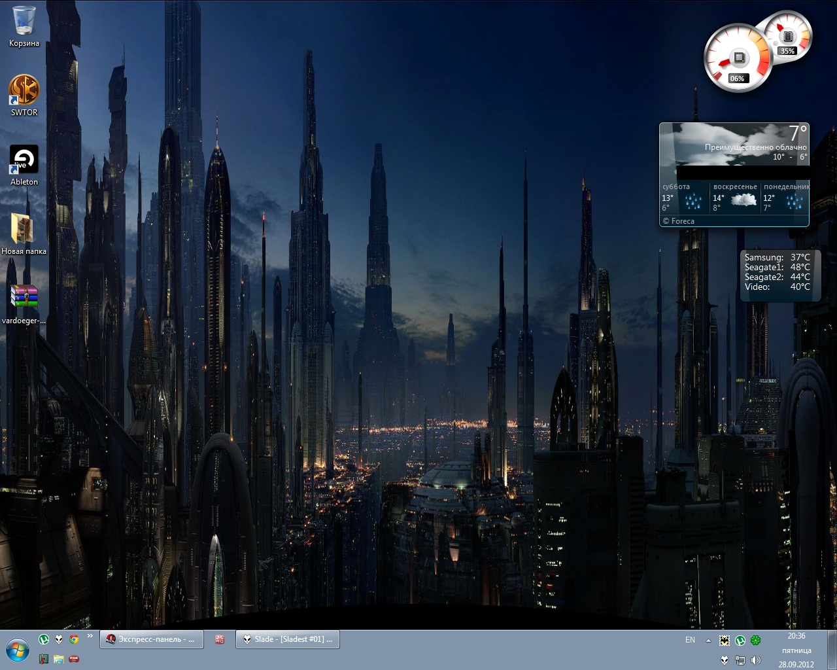This screenshot has width=837, height=670.
Task: Click the воскресенье forecast in weather gadget
Action: point(735,197)
